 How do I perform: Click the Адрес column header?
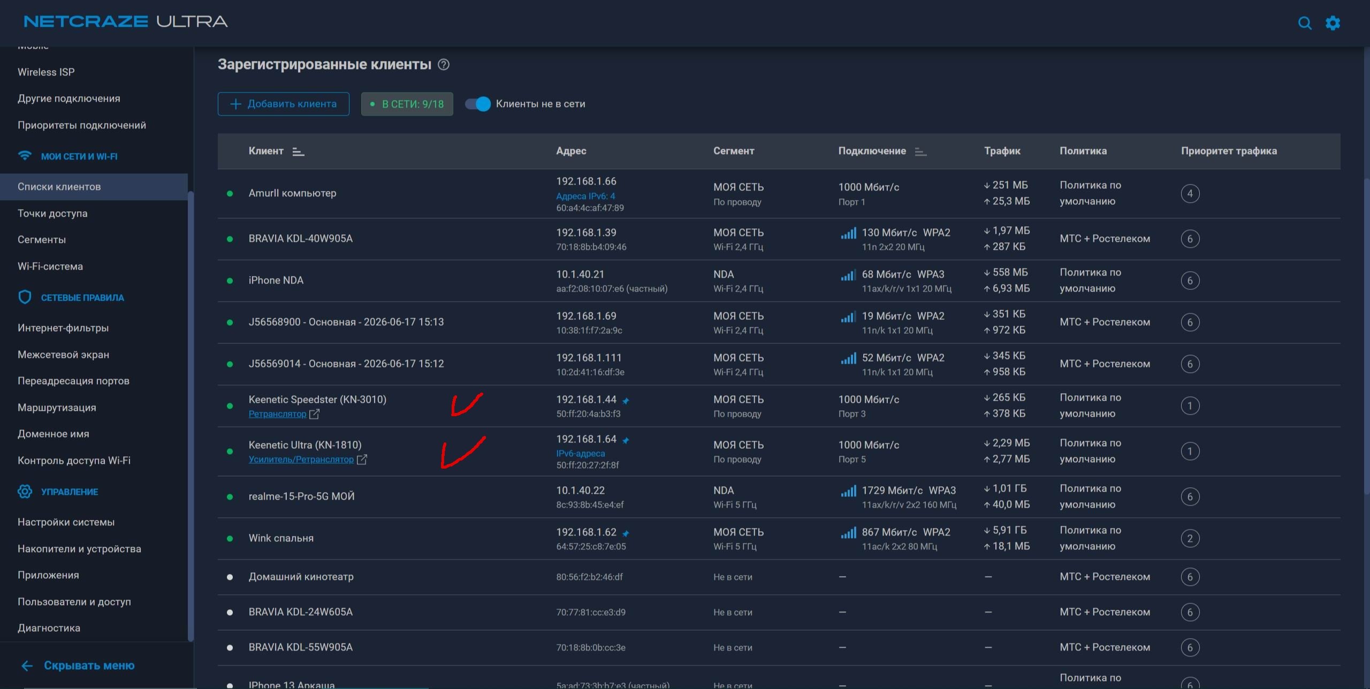[571, 151]
